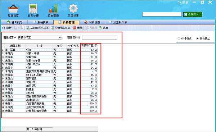Select the 2P橱窗灯箱安装费 material cell
The width and height of the screenshot is (216, 132).
(39, 111)
